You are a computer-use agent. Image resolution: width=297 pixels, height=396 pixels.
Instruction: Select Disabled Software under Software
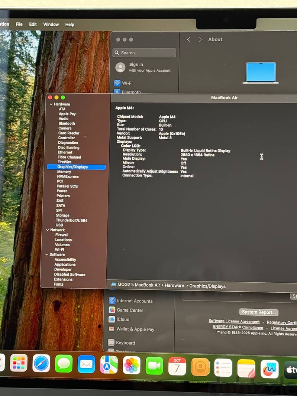(x=70, y=274)
